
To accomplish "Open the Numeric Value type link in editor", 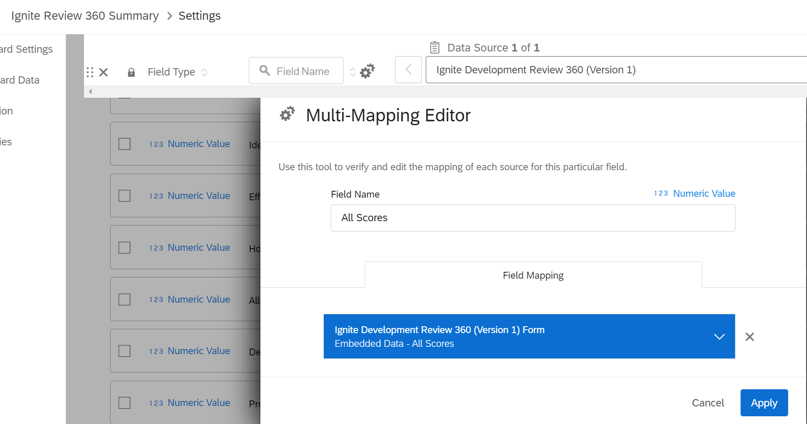I will pos(695,193).
